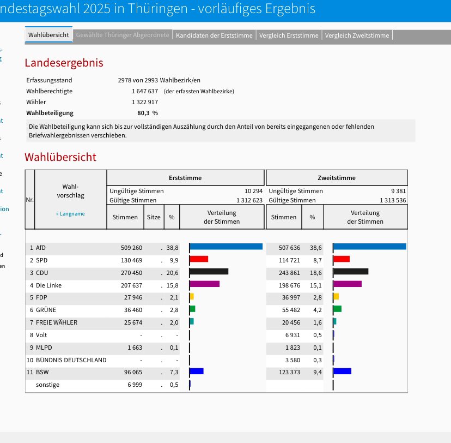Click Die Linke Zweitstimme count 198 676

coord(289,285)
